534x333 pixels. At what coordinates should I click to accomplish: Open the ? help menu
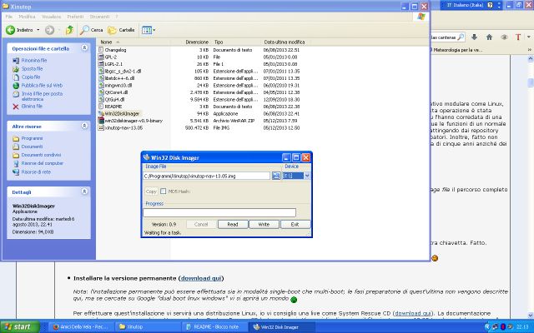[117, 17]
